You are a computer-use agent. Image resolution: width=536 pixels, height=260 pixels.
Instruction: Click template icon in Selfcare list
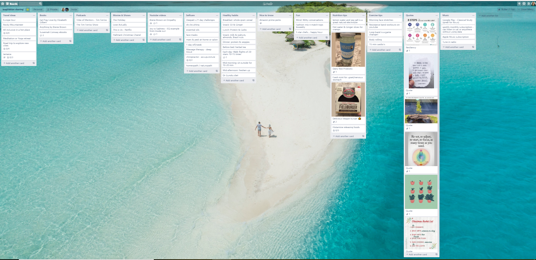[x=217, y=71]
